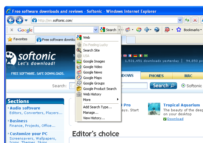203x143 pixels.
Task: Click the Softonic logo
Action: (x=31, y=58)
